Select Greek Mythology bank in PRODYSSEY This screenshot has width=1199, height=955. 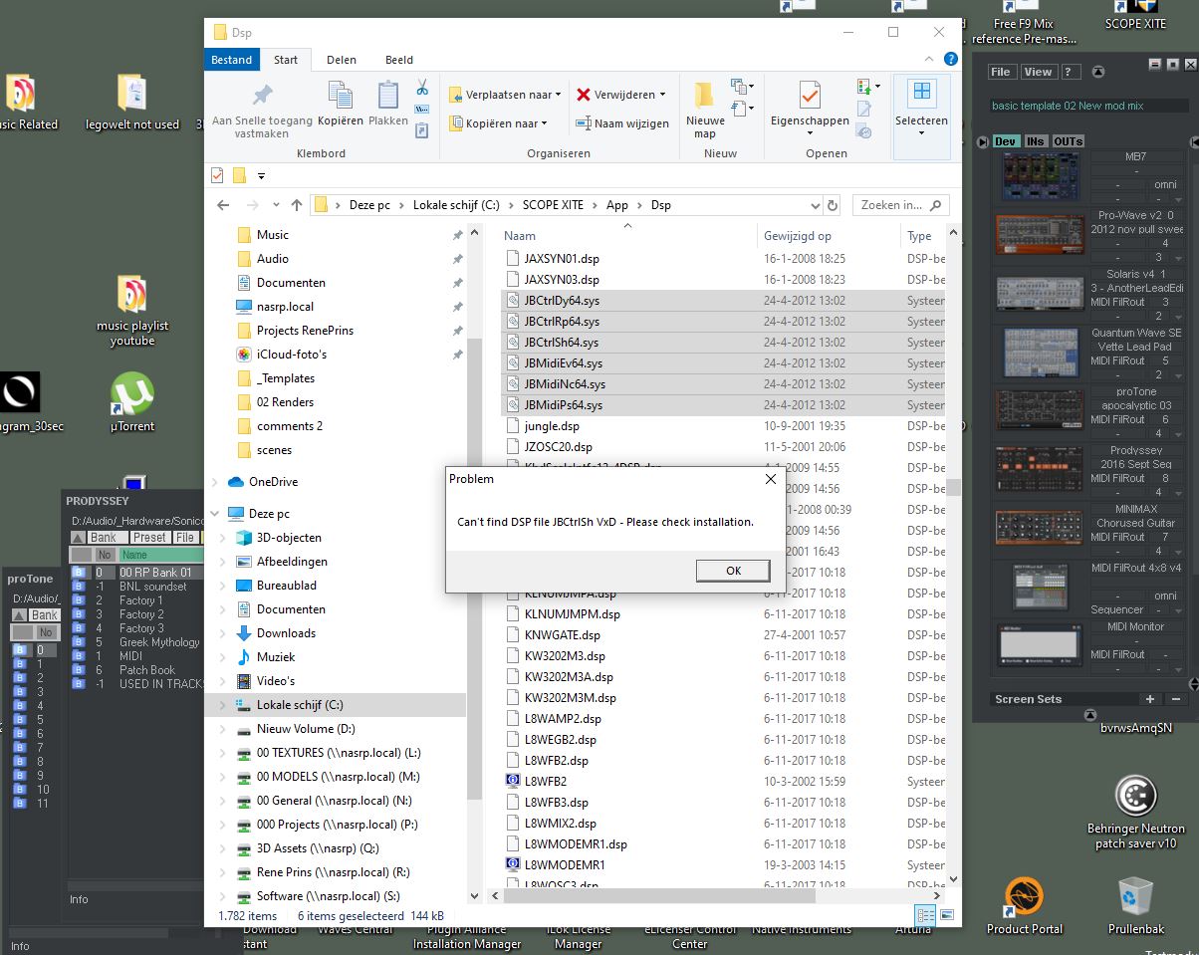pyautogui.click(x=159, y=642)
